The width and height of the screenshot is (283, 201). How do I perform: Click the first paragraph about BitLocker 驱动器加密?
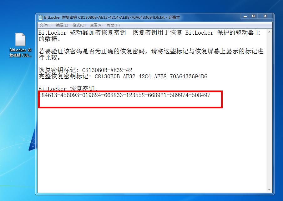click(x=149, y=36)
